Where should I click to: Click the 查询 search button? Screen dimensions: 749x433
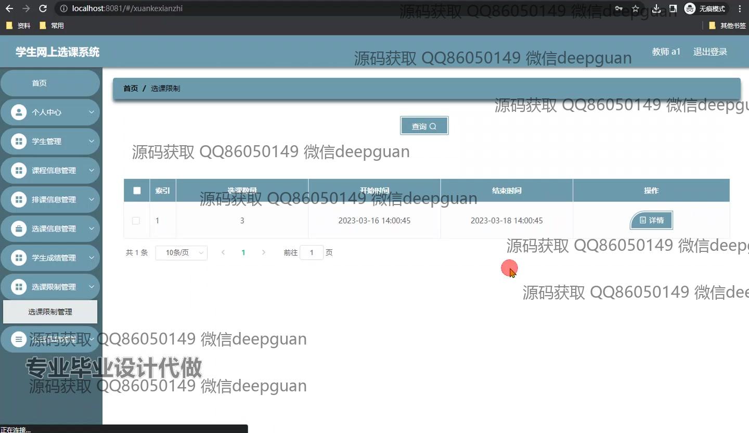[x=424, y=126]
